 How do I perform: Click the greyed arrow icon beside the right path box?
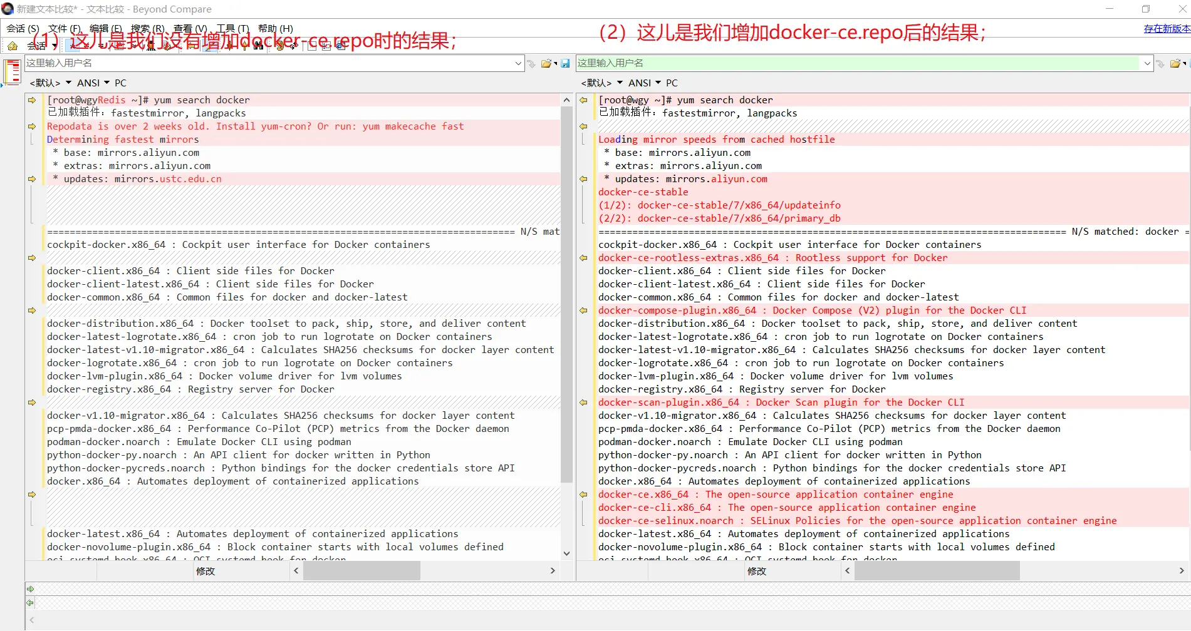click(1160, 63)
